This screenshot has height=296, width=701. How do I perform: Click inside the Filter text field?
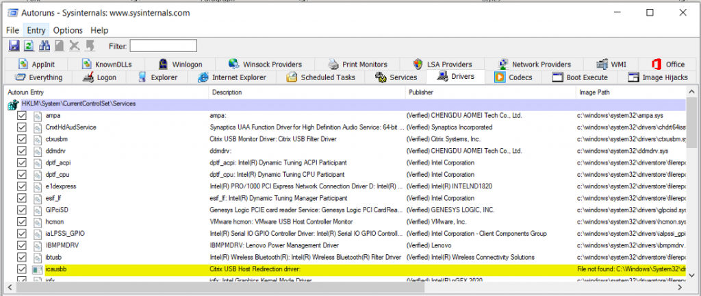(x=163, y=46)
